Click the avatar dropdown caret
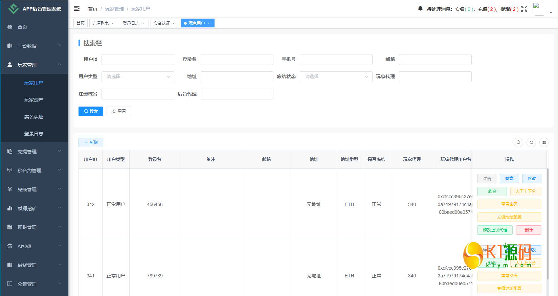 [551, 13]
